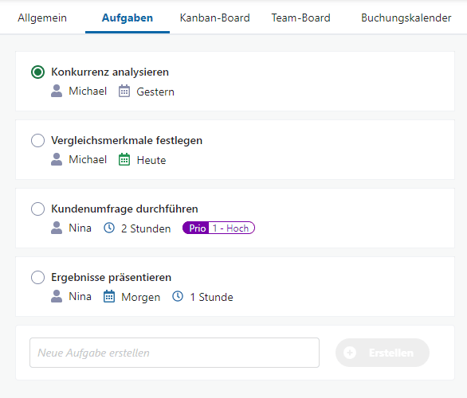Click the person icon next to Nina in Kundenumfrage task
Screen dimensions: 467x398
point(57,228)
